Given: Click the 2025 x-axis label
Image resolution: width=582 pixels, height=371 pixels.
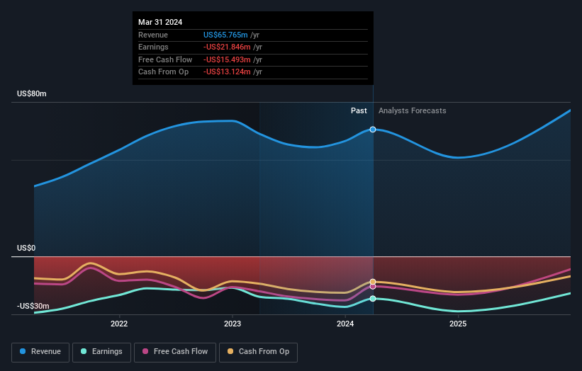Looking at the screenshot, I should point(458,324).
